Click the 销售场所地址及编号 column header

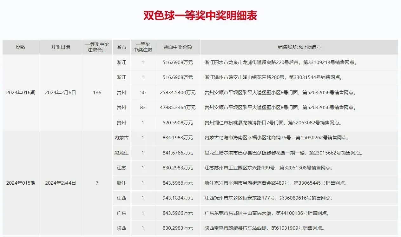click(299, 47)
